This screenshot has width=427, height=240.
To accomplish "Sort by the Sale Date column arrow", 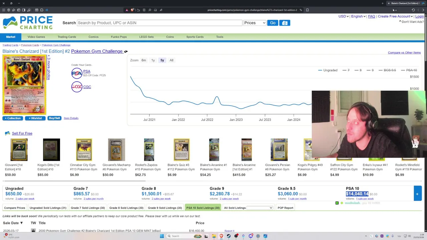I will click(21, 223).
